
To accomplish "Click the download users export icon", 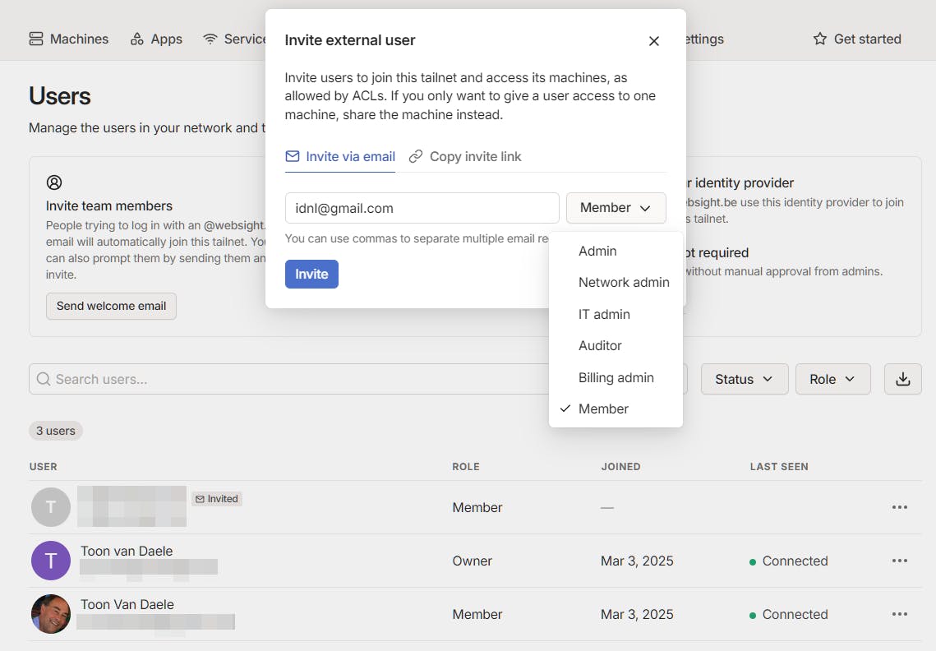I will [x=902, y=379].
